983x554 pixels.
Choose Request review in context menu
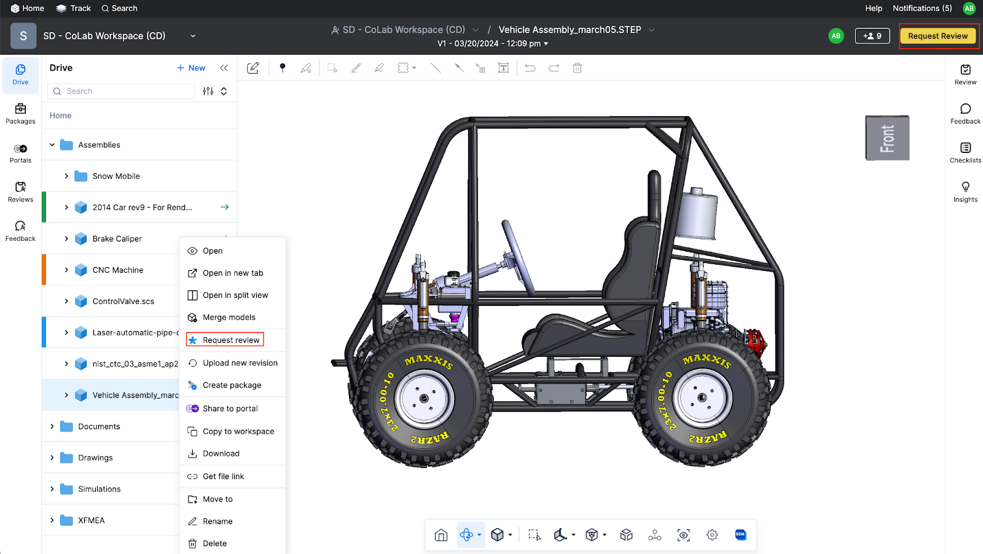pyautogui.click(x=232, y=340)
